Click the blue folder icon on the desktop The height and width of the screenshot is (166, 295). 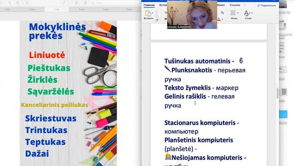pyautogui.click(x=283, y=114)
